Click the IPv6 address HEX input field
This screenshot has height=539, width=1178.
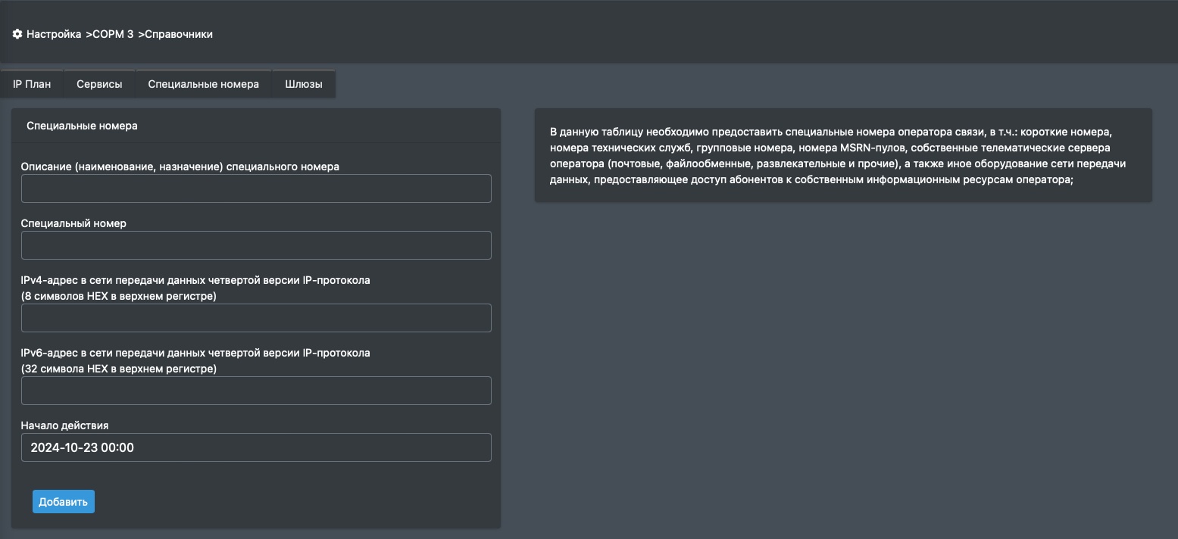pyautogui.click(x=256, y=391)
